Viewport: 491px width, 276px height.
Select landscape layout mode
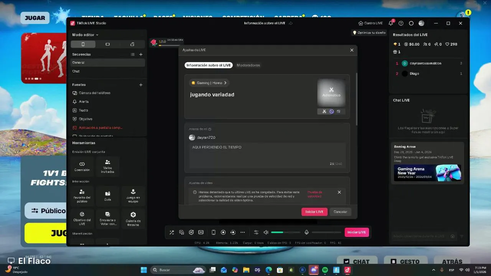tap(107, 44)
